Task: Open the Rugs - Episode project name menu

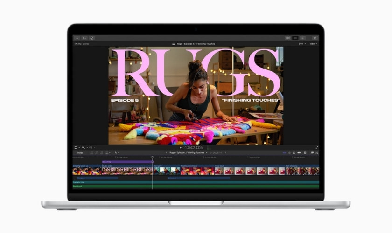Action: (x=188, y=152)
